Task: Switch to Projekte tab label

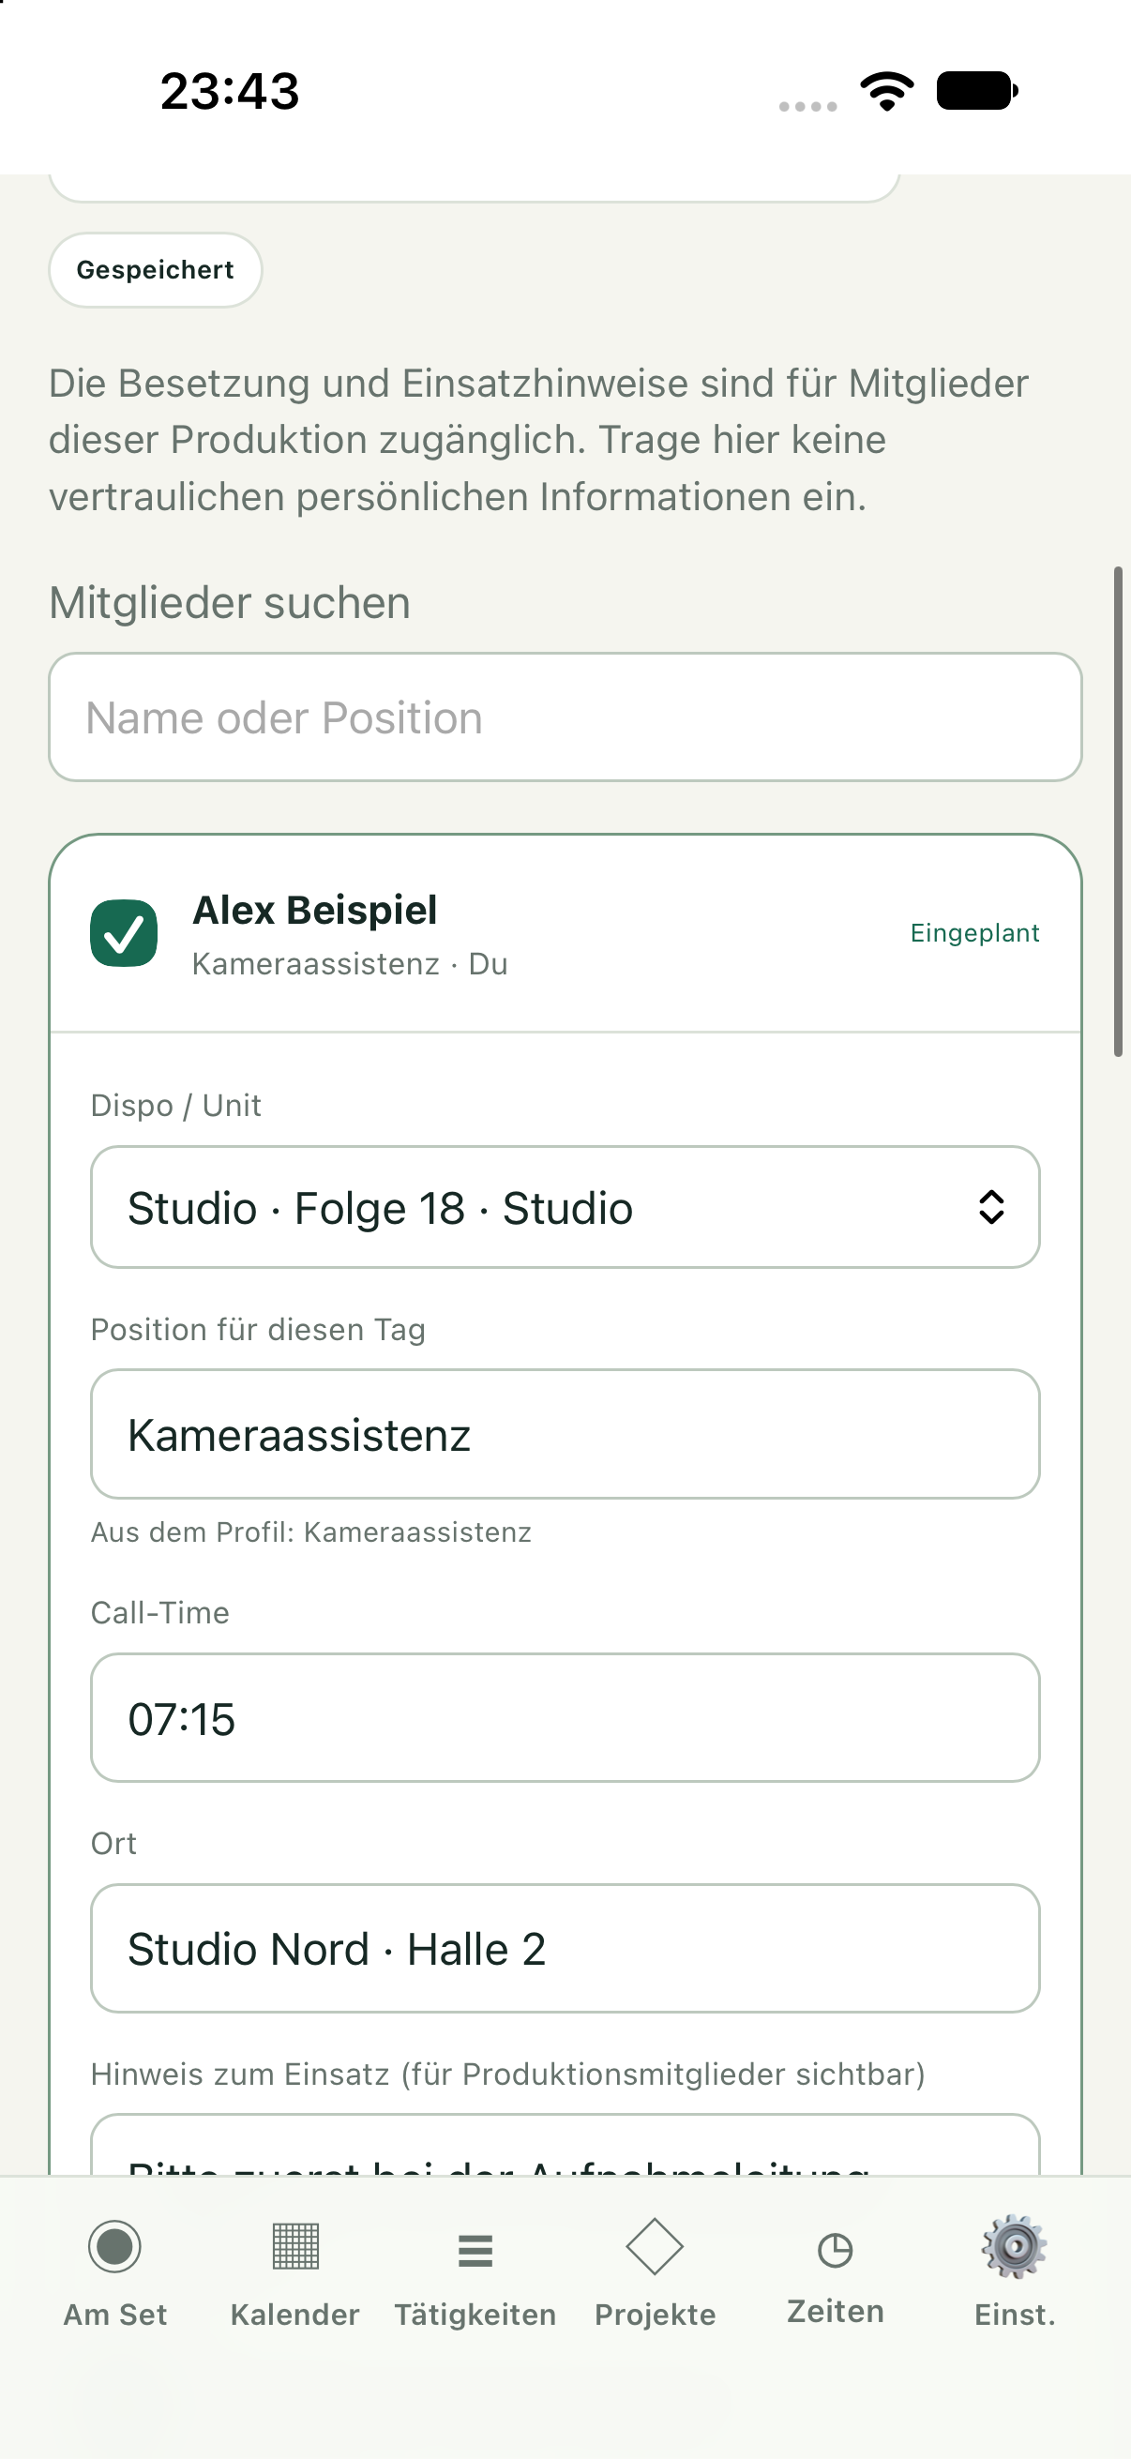Action: point(655,2315)
